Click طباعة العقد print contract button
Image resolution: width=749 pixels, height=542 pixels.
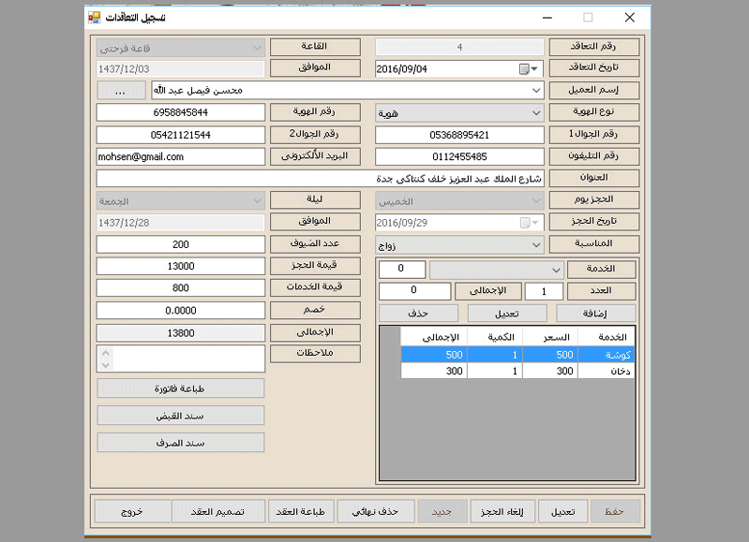tap(301, 511)
